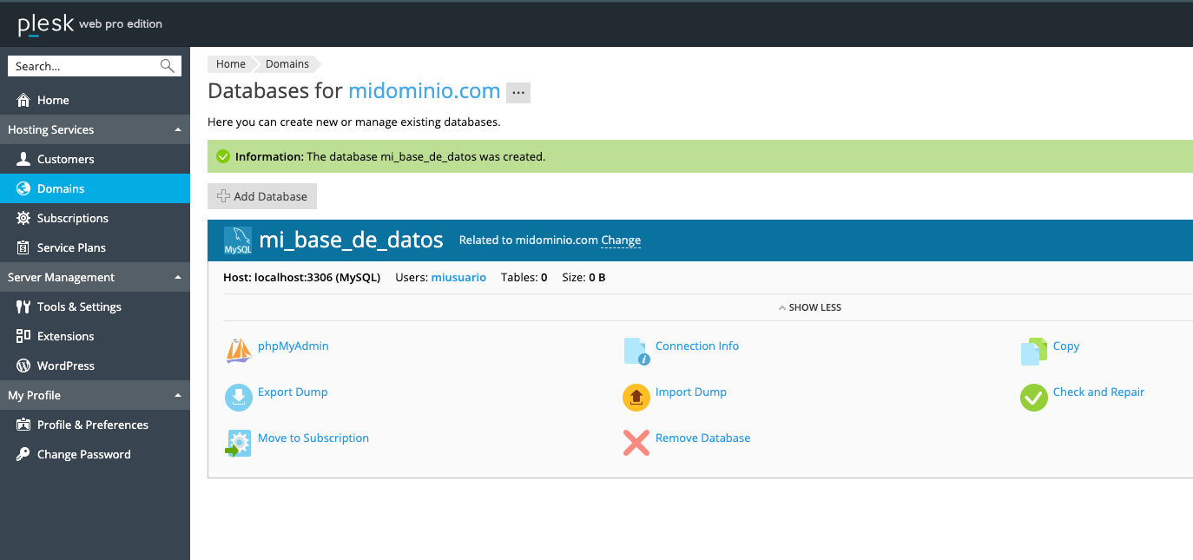Open the midominio.com ellipsis menu
This screenshot has width=1193, height=560.
coord(518,93)
